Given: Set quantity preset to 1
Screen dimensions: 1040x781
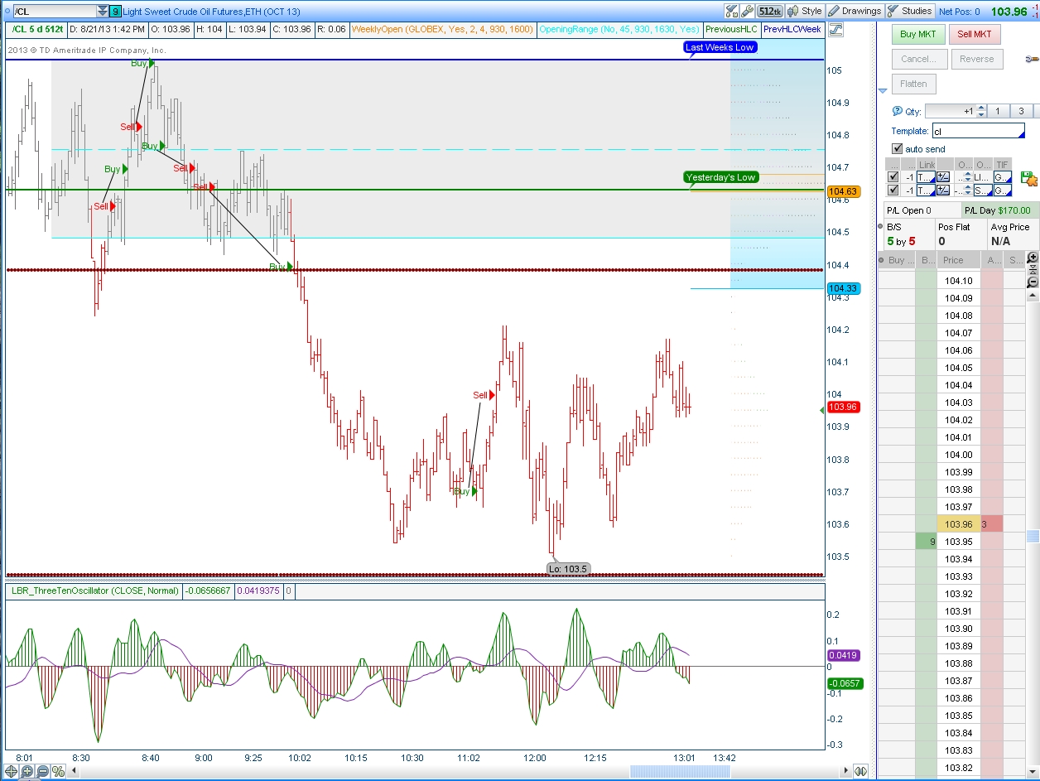Looking at the screenshot, I should click(x=998, y=111).
